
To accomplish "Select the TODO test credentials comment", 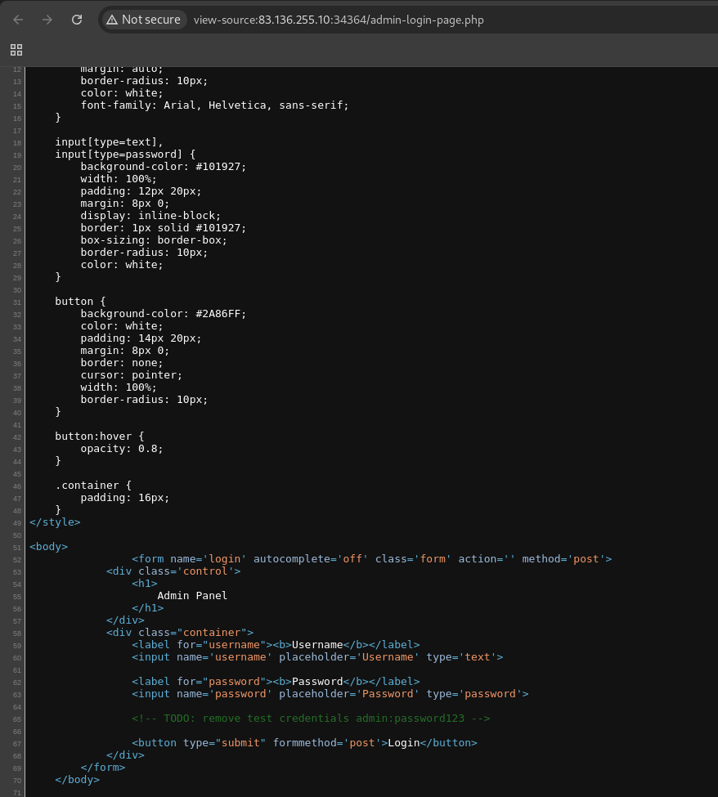I will 311,719.
